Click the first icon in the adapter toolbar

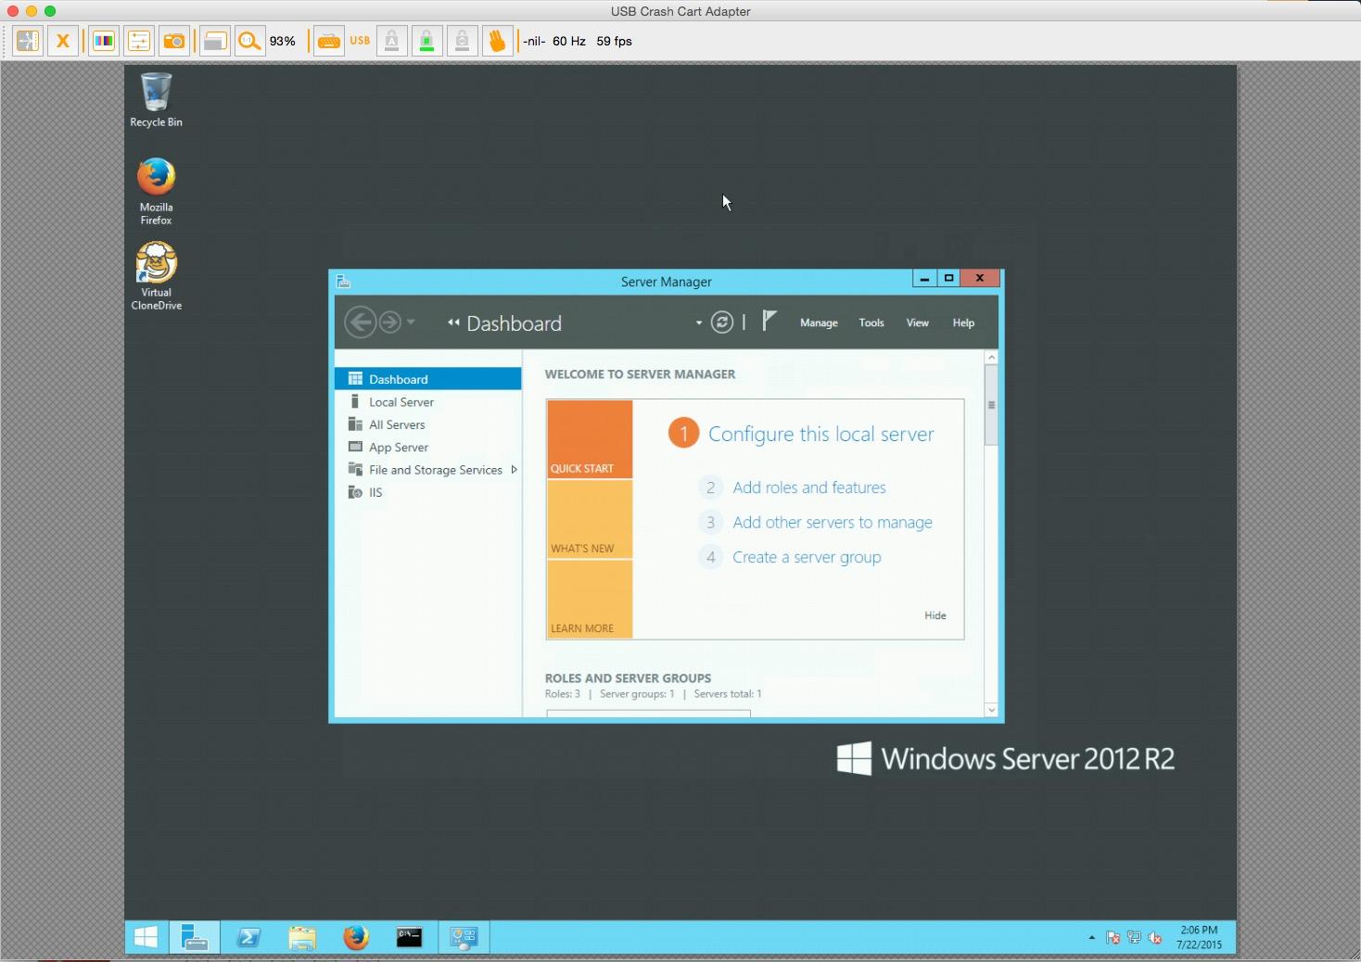[28, 42]
